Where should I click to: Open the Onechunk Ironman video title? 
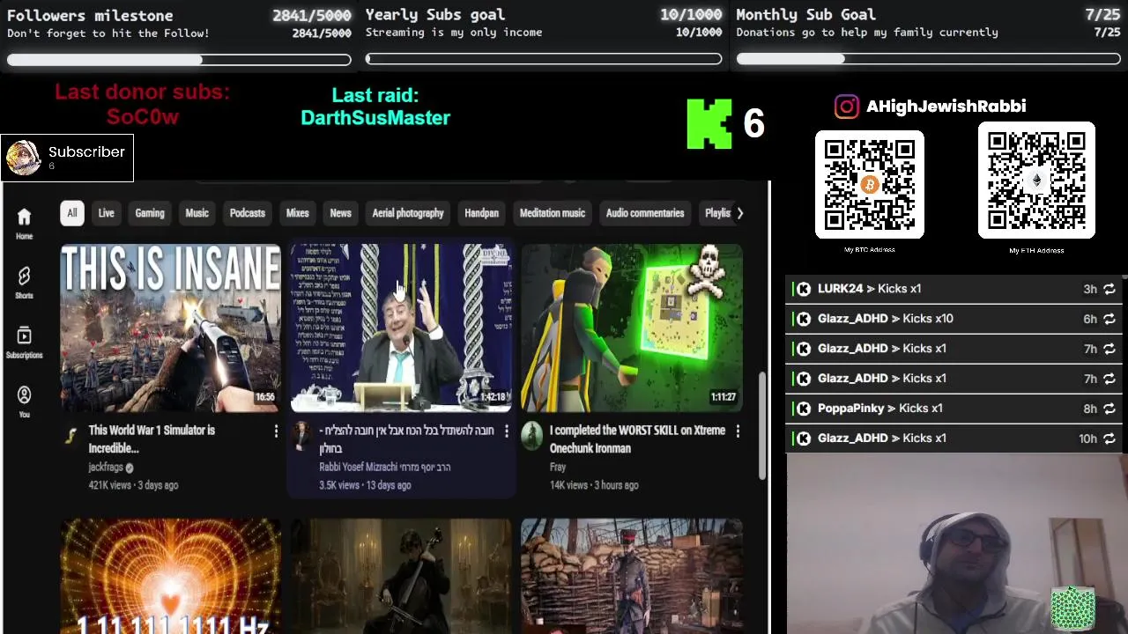(x=637, y=439)
